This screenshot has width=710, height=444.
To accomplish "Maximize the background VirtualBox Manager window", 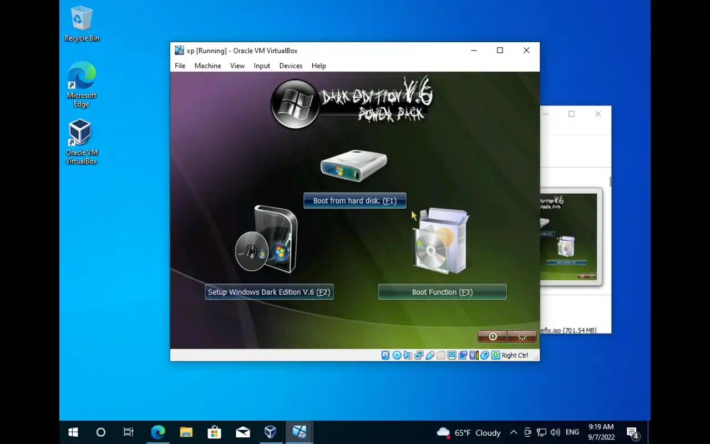I will (571, 114).
